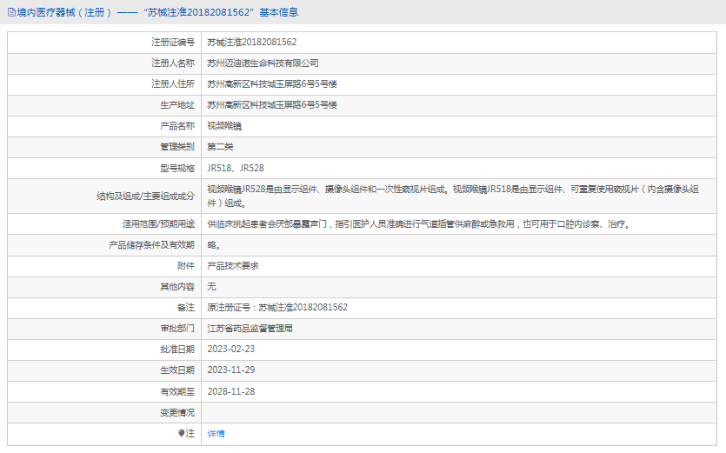Select management class value 第二类

(220, 147)
